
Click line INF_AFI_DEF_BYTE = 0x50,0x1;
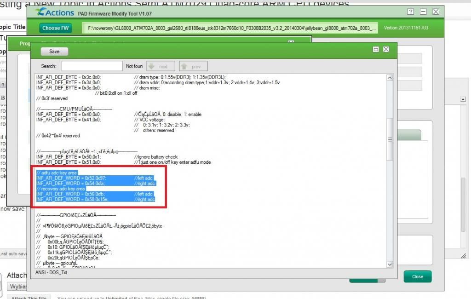coord(69,157)
